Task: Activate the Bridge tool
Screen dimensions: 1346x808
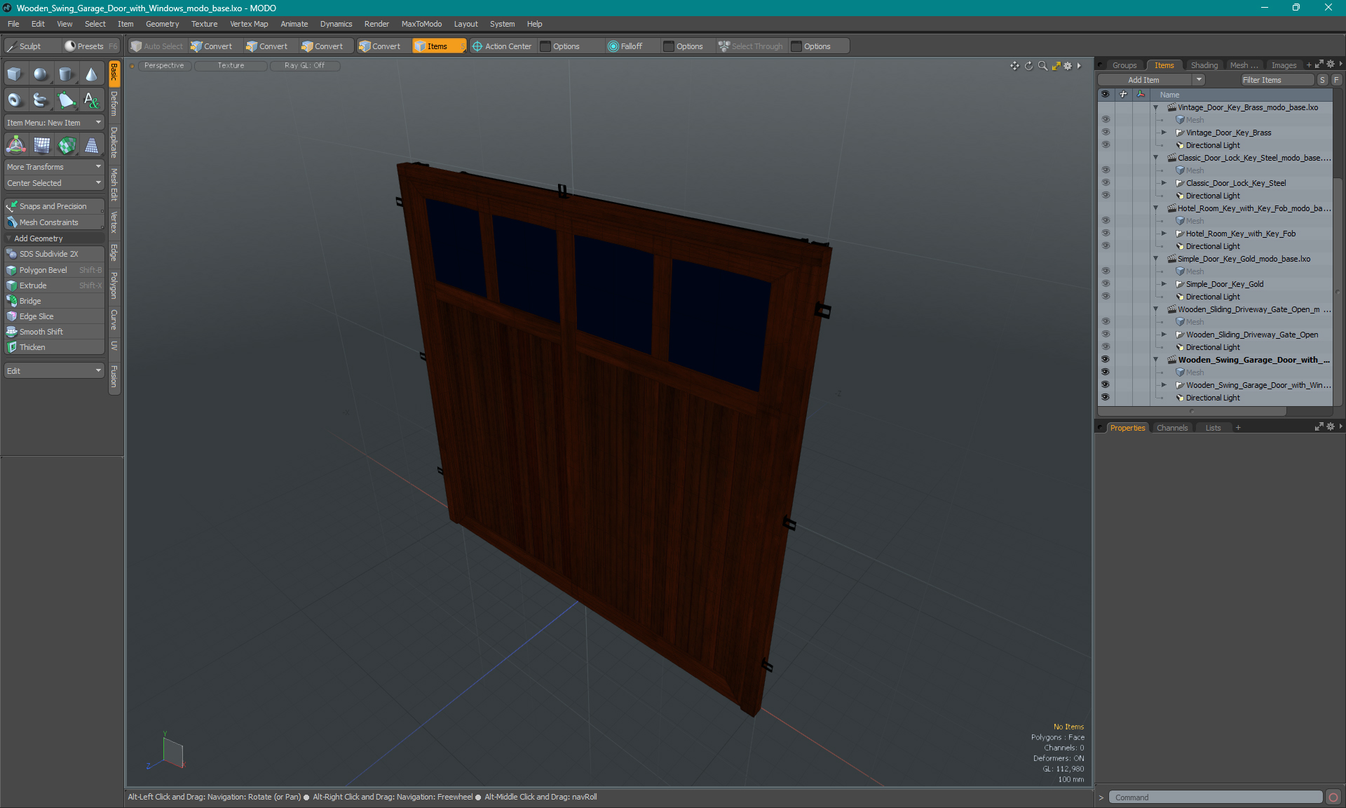Action: [54, 301]
